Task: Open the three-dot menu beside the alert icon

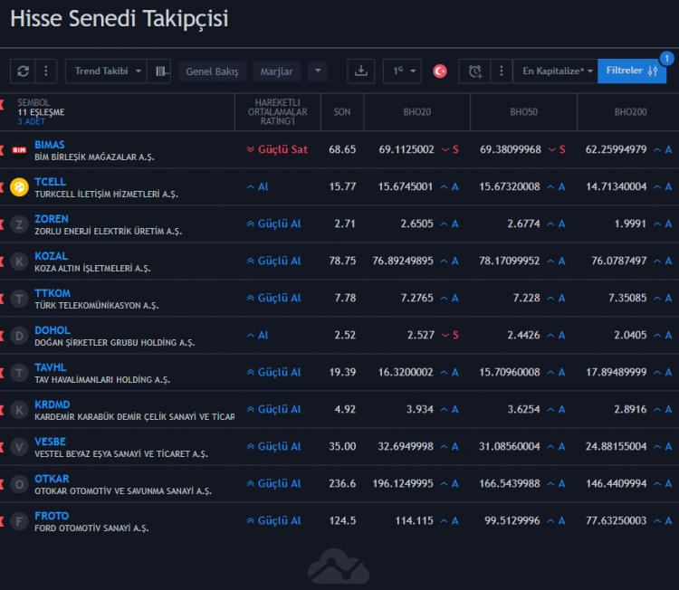Action: [500, 71]
